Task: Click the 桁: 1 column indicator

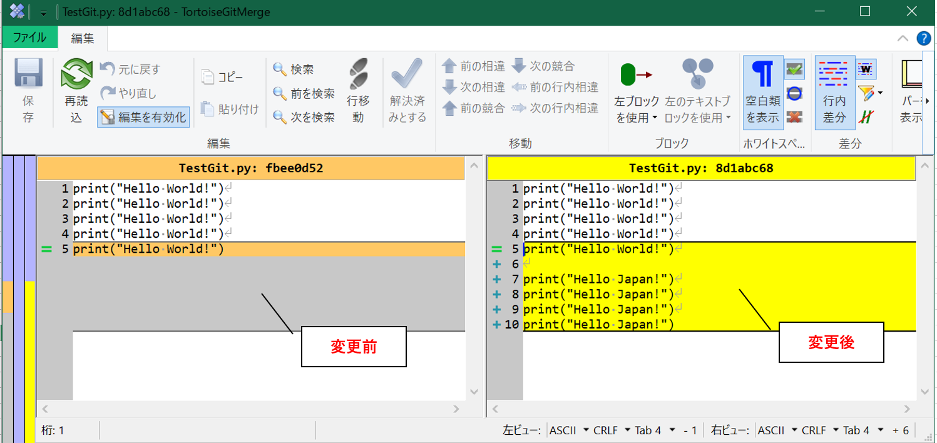Action: (x=53, y=430)
